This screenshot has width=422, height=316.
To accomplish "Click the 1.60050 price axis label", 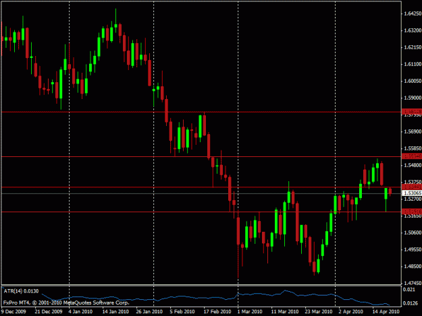I will click(413, 81).
